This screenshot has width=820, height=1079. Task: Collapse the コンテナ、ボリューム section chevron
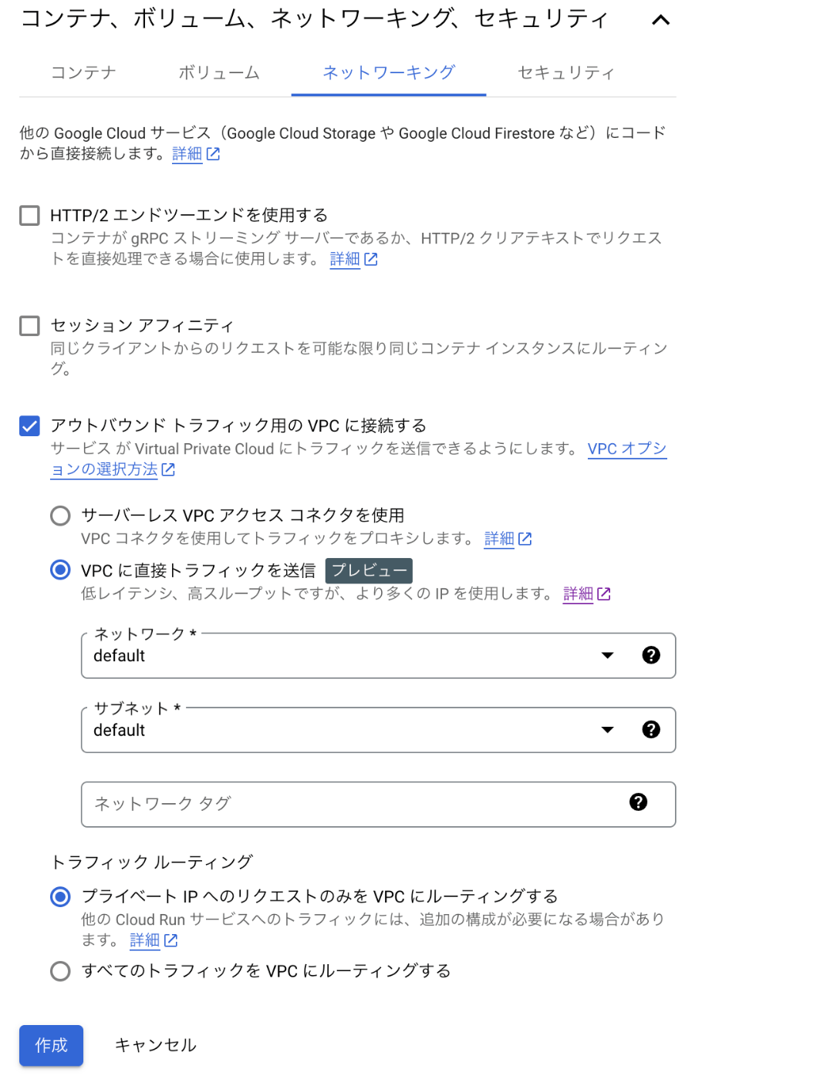pos(661,20)
